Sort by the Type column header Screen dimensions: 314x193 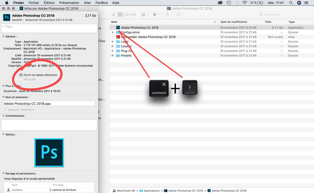[x=300, y=22]
